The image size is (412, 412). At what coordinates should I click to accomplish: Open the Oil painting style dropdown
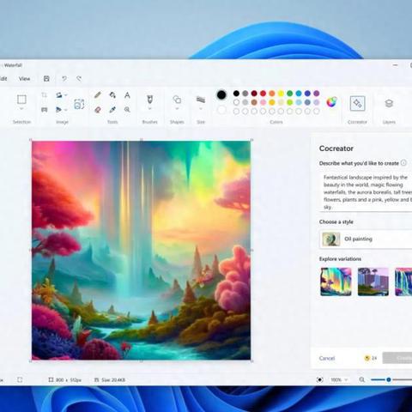(366, 239)
